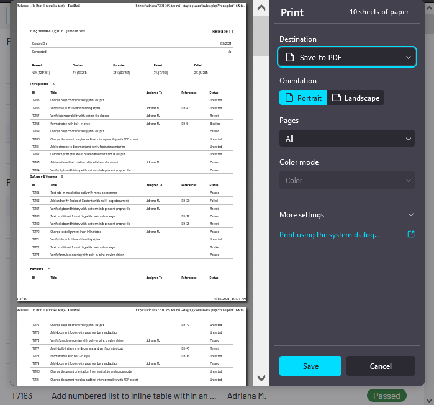Screen dimensions: 434x405
Task: Click the Save to PDF document icon
Action: [x=290, y=58]
